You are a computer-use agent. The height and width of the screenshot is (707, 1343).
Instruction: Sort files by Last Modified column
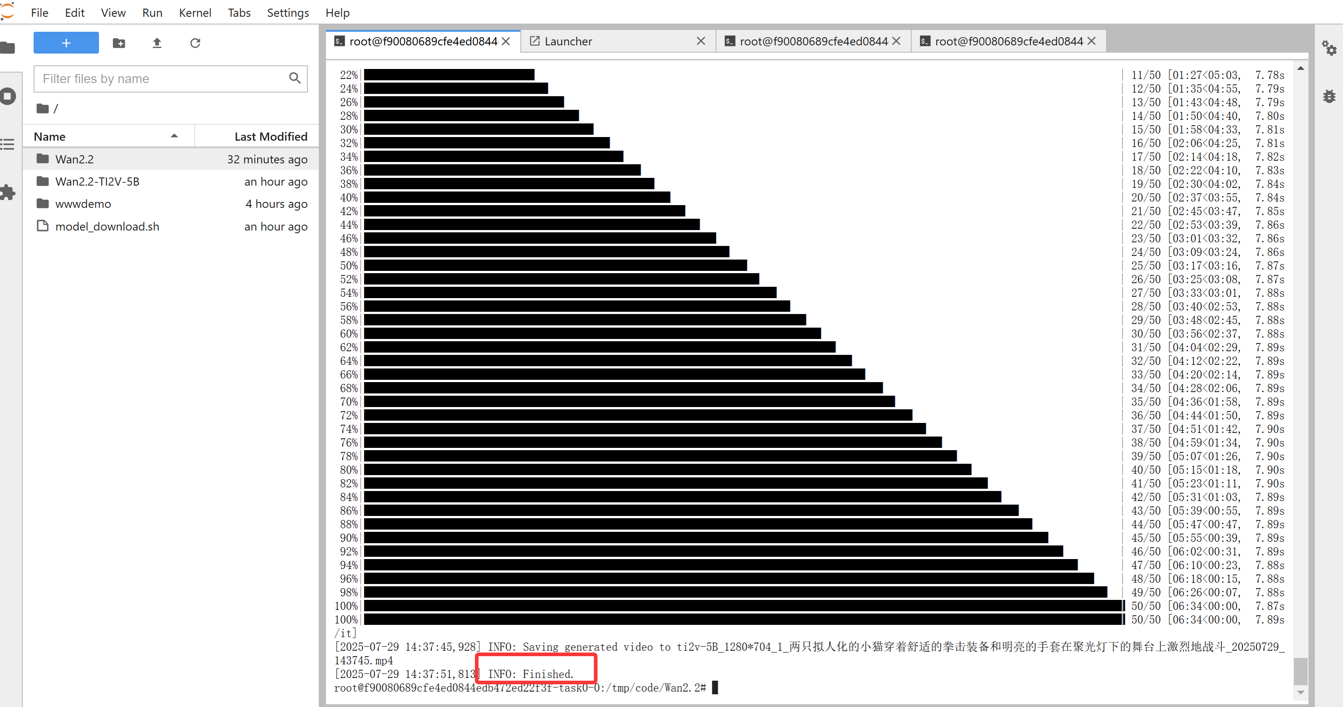(256, 137)
